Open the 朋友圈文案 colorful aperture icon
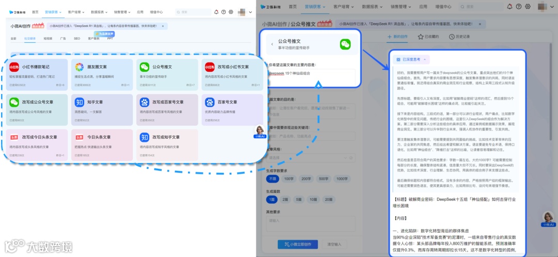 [x=80, y=67]
